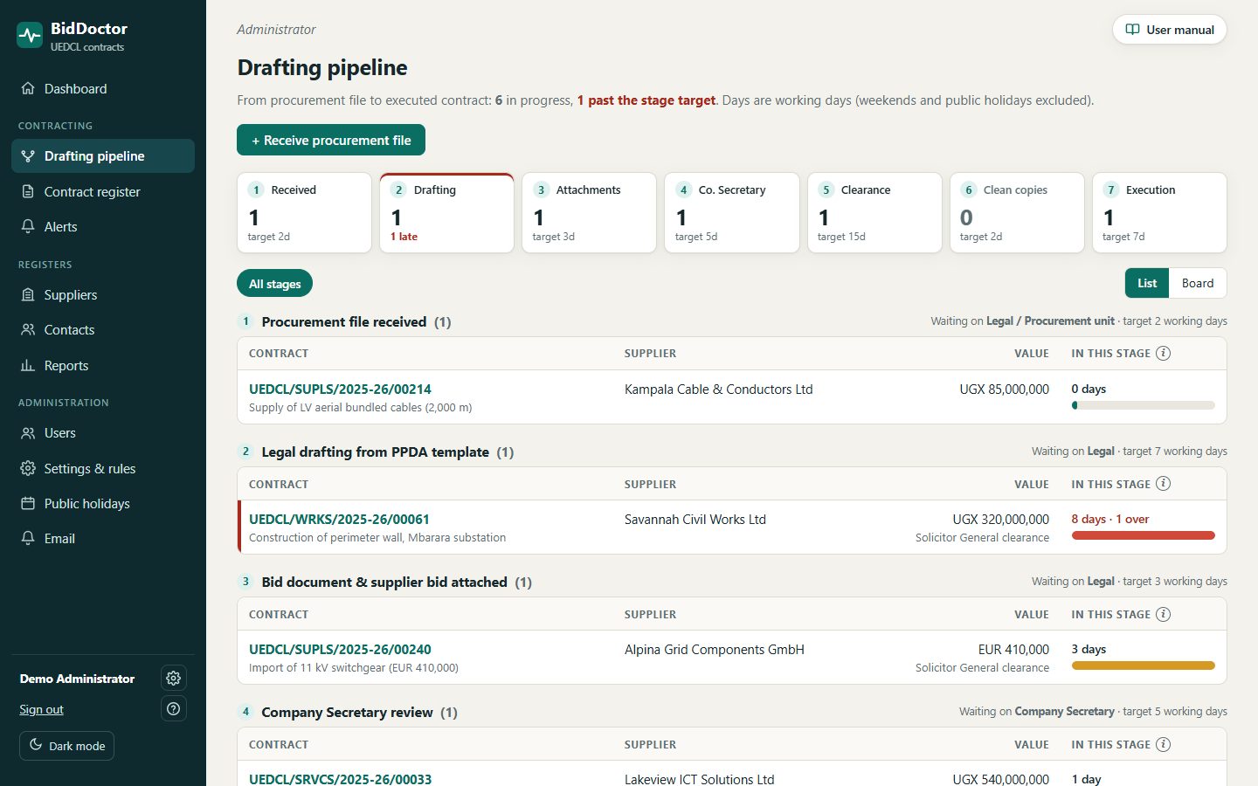Click the Email bell icon
Viewport: 1258px width, 786px height.
tap(28, 538)
